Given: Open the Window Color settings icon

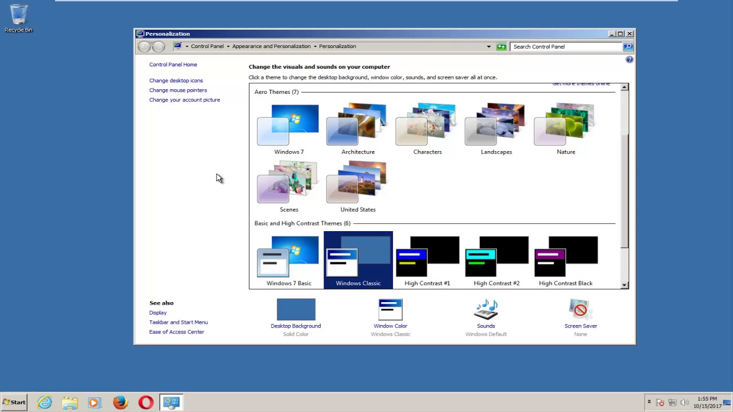Looking at the screenshot, I should point(390,310).
